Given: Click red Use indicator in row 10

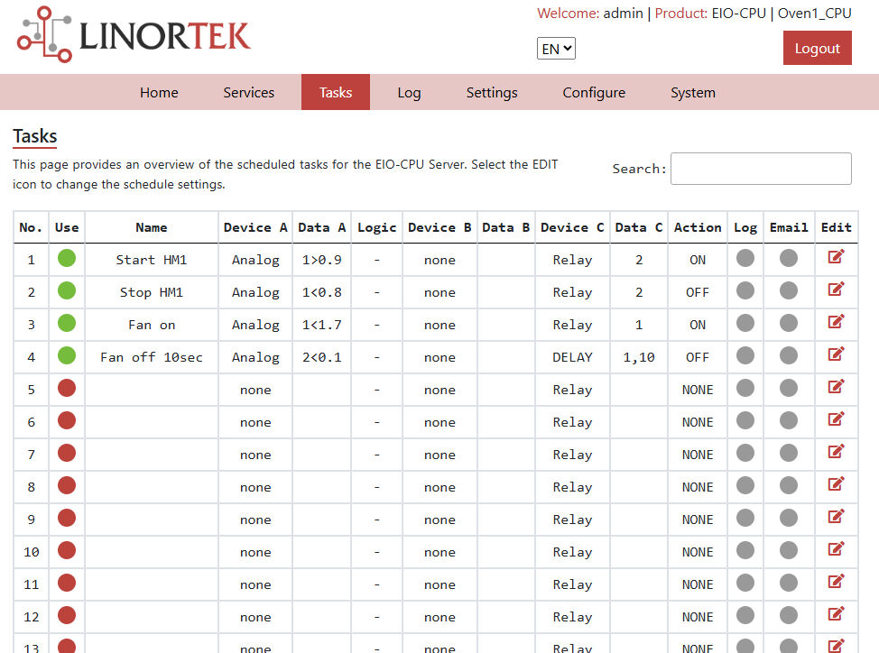Looking at the screenshot, I should click(x=67, y=550).
